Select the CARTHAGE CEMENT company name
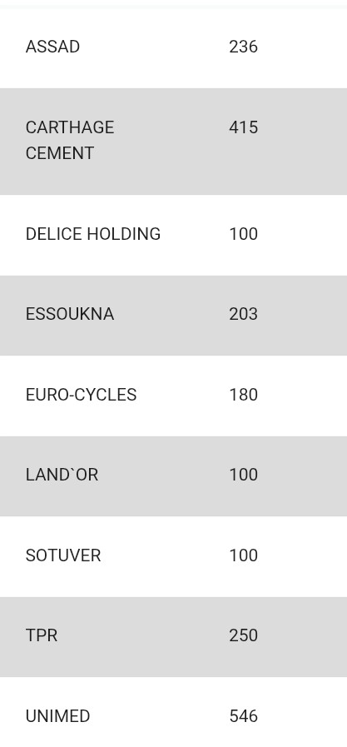 point(70,141)
